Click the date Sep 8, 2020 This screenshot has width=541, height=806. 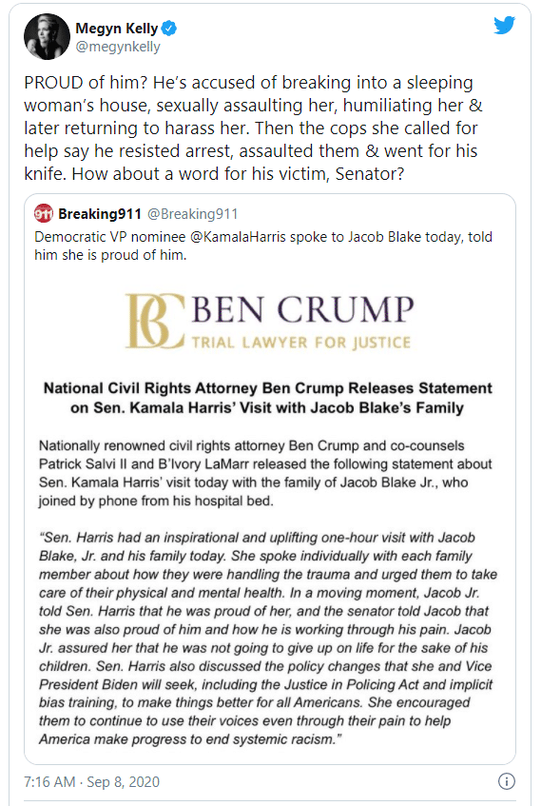pos(124,782)
